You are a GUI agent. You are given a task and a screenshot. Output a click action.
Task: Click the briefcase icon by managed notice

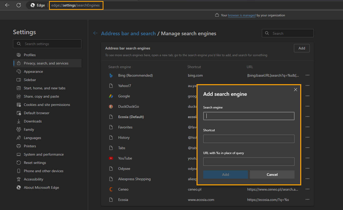pyautogui.click(x=217, y=15)
